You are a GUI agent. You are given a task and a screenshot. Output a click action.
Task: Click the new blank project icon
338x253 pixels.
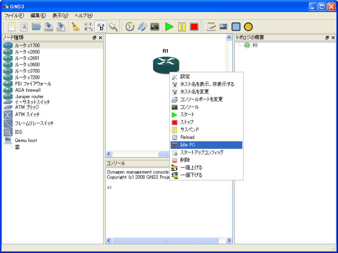point(12,27)
